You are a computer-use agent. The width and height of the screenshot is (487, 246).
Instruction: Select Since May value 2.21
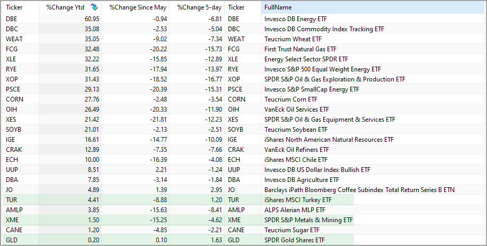click(x=162, y=170)
